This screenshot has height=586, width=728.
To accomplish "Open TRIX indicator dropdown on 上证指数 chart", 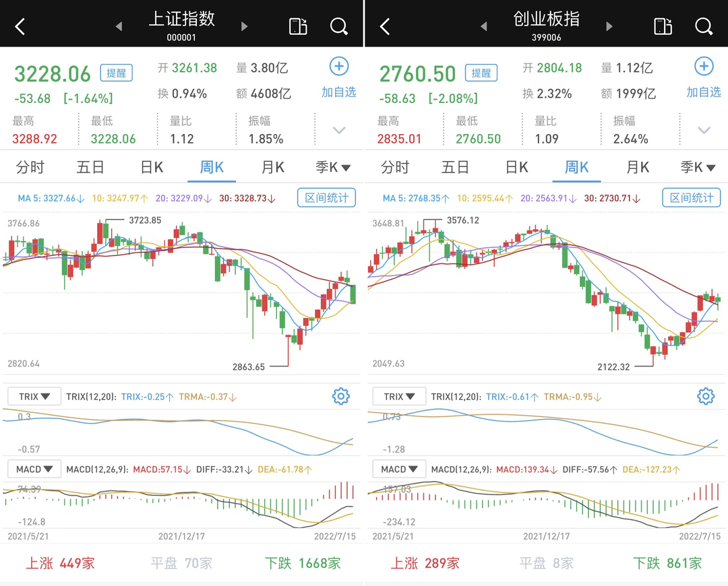I will point(34,397).
